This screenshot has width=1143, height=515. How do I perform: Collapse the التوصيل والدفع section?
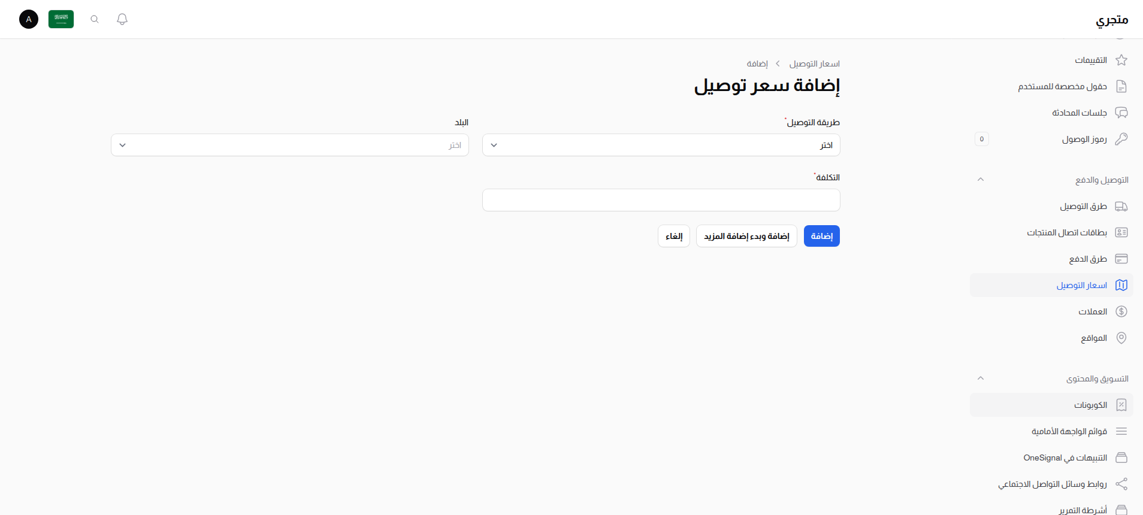point(981,180)
